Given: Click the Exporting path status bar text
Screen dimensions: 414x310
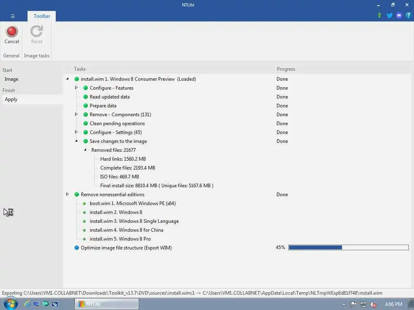Looking at the screenshot, I should 192,293.
